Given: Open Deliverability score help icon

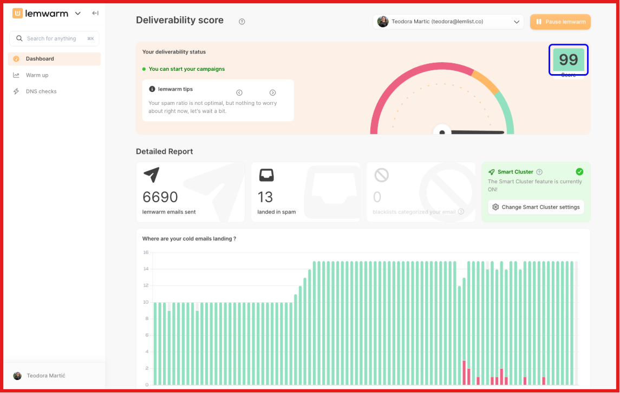Looking at the screenshot, I should click(x=242, y=22).
